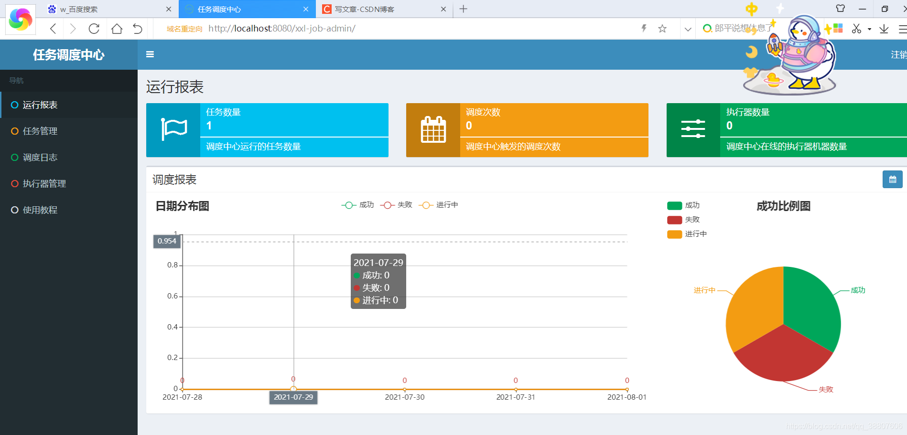Switch to 写文章-CSDN博客 browser tab
The width and height of the screenshot is (907, 435).
[x=384, y=9]
